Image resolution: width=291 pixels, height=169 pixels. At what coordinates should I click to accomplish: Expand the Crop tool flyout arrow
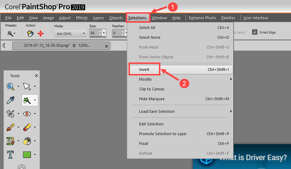click(x=18, y=113)
